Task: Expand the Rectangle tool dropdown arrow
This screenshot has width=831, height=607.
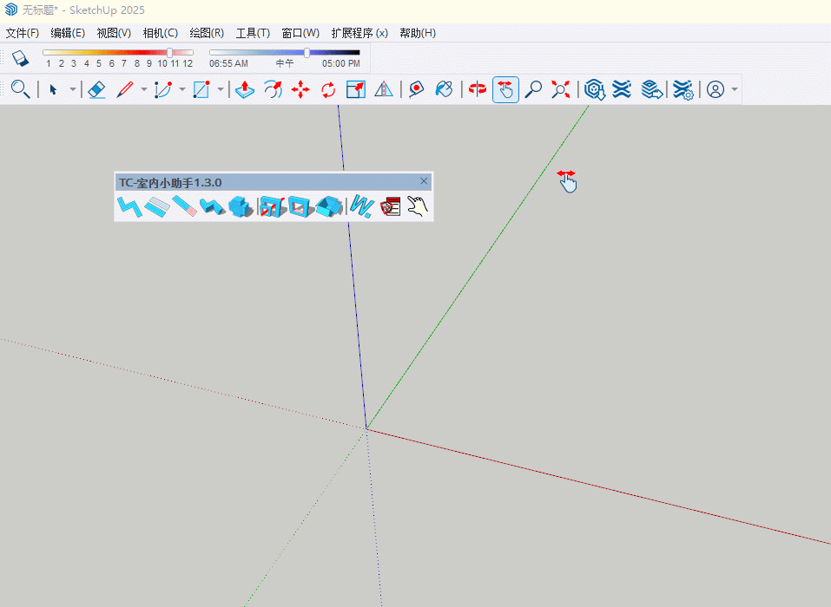Action: pos(220,89)
